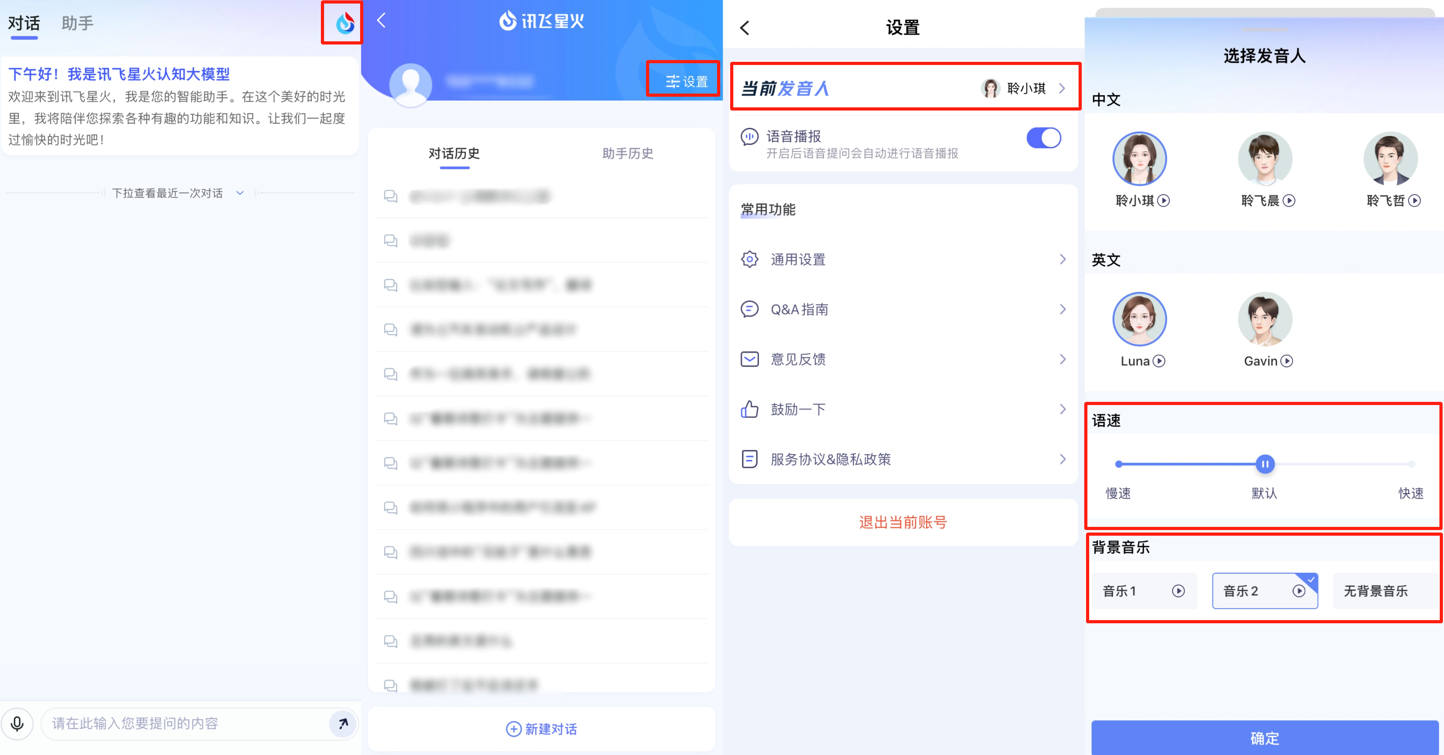This screenshot has width=1444, height=755.
Task: Click the 鼓励一下 thumbs-up icon
Action: pyautogui.click(x=750, y=409)
